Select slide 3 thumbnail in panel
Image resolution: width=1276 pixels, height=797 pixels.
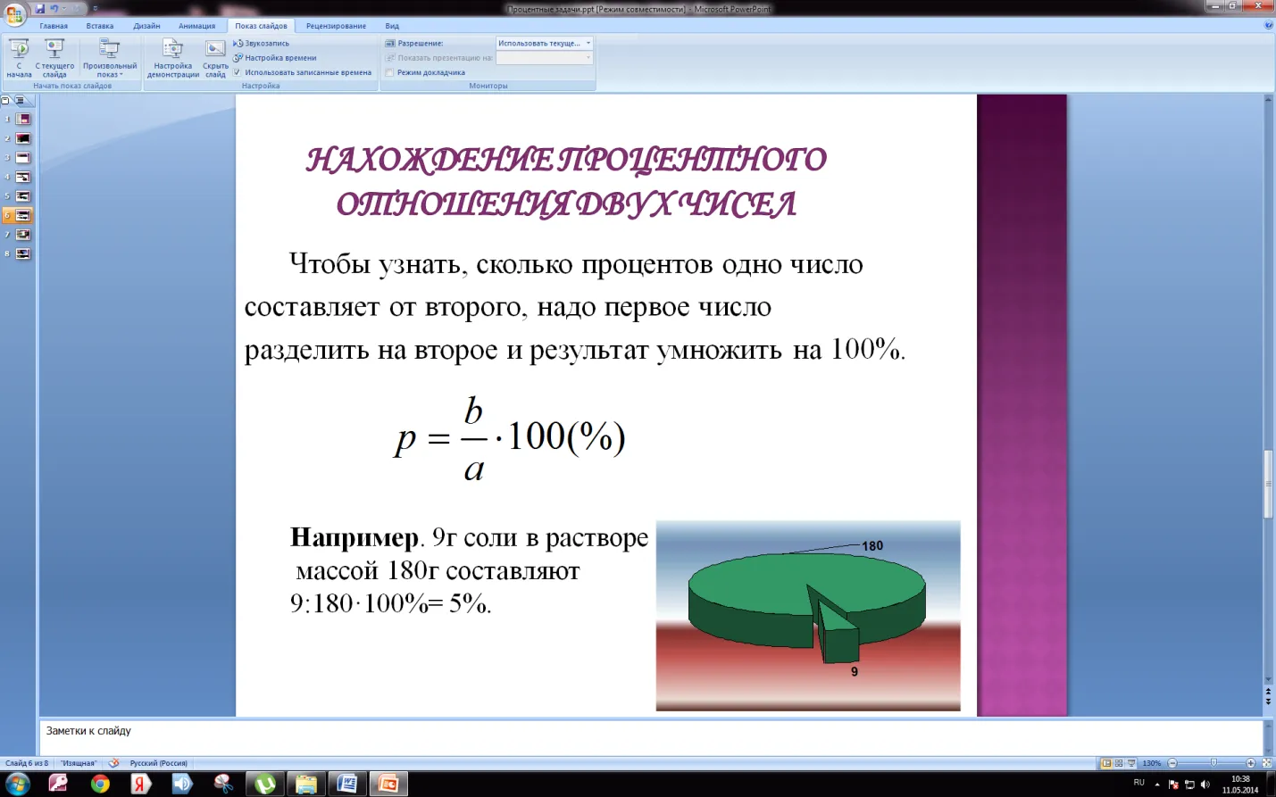pos(22,158)
